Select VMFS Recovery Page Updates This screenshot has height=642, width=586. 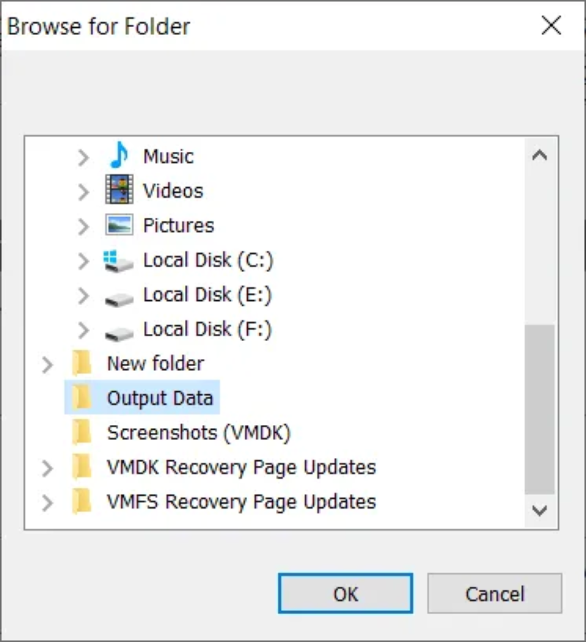pos(240,501)
